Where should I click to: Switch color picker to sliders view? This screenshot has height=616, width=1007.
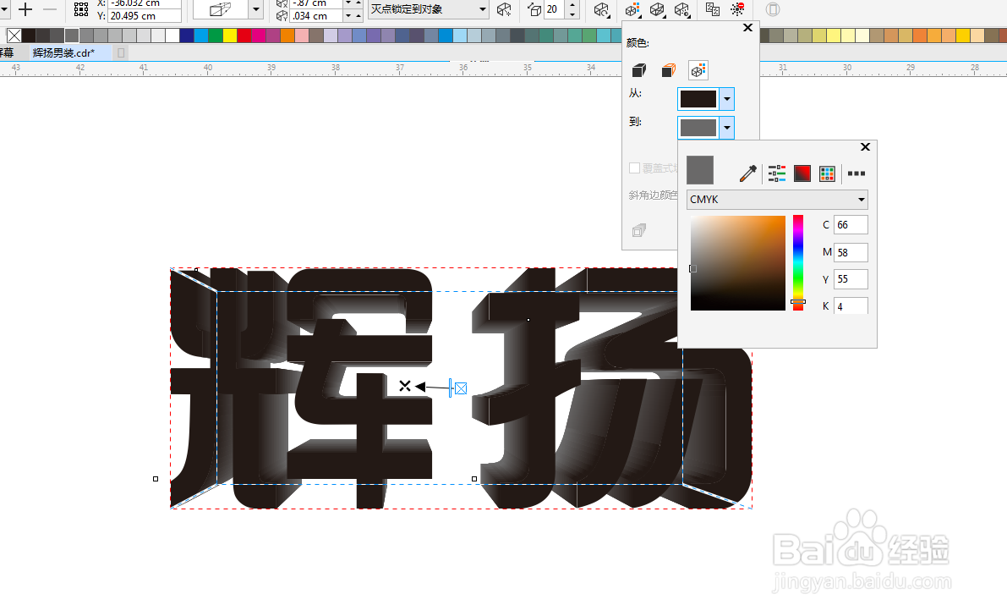tap(776, 173)
